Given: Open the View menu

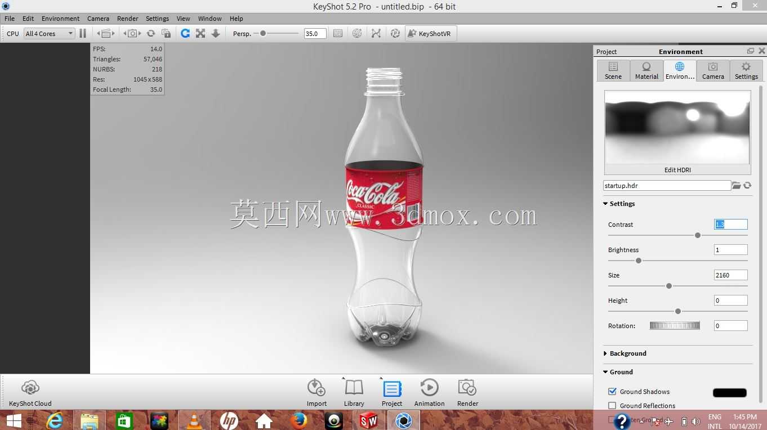Looking at the screenshot, I should [x=183, y=19].
